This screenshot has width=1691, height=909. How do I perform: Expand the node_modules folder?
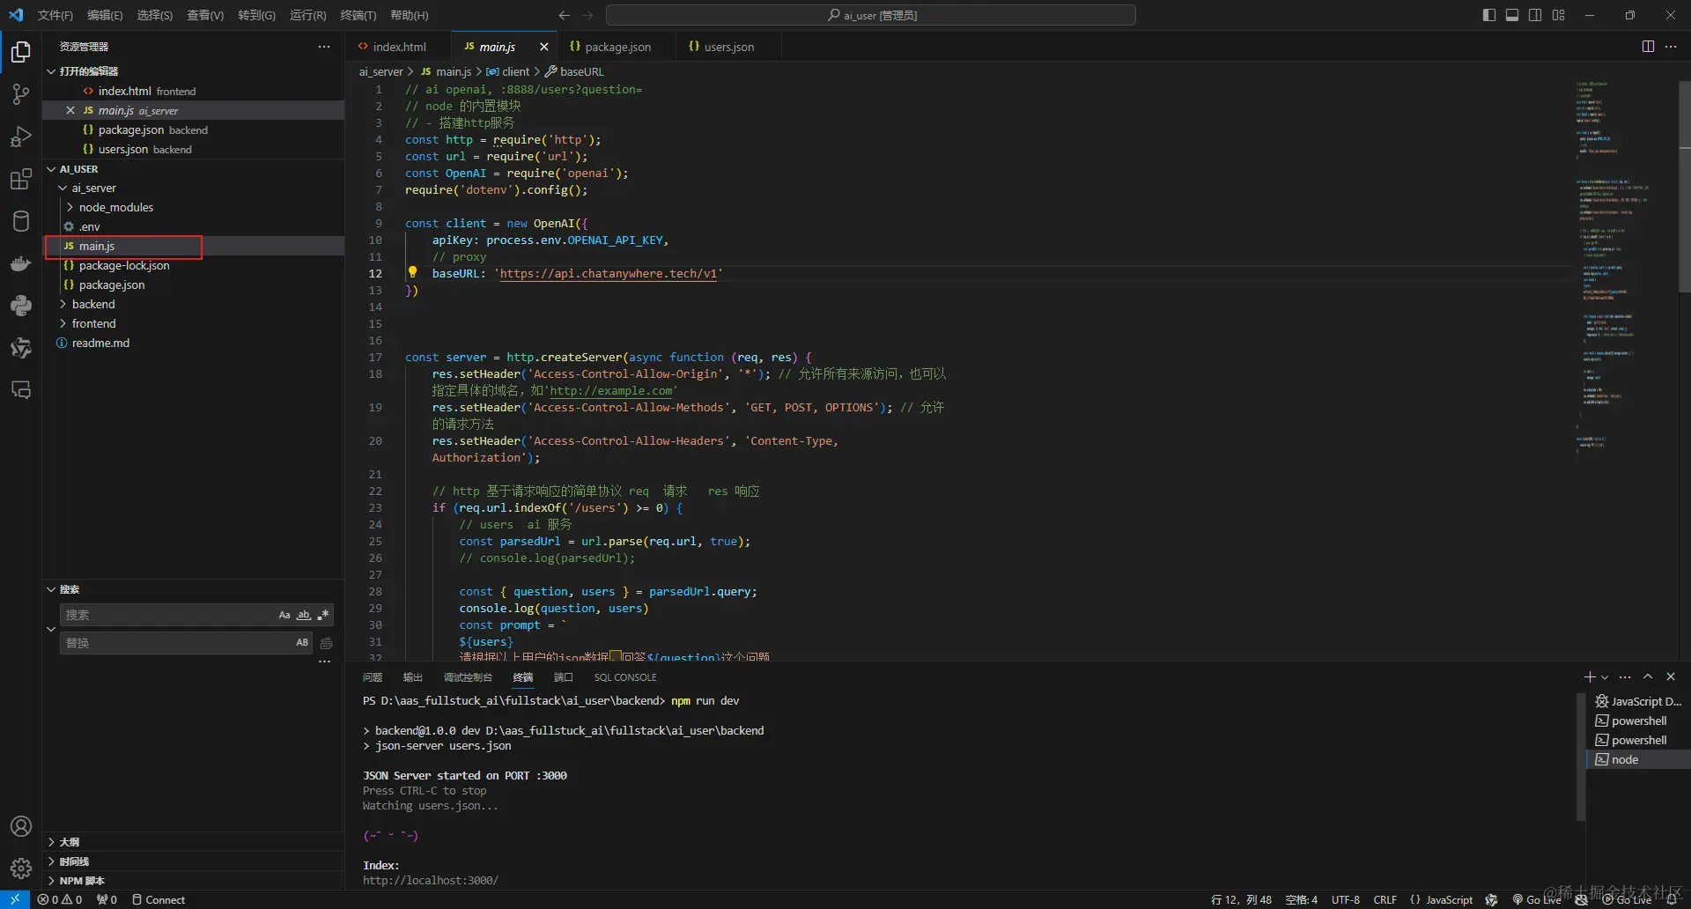[x=70, y=207]
